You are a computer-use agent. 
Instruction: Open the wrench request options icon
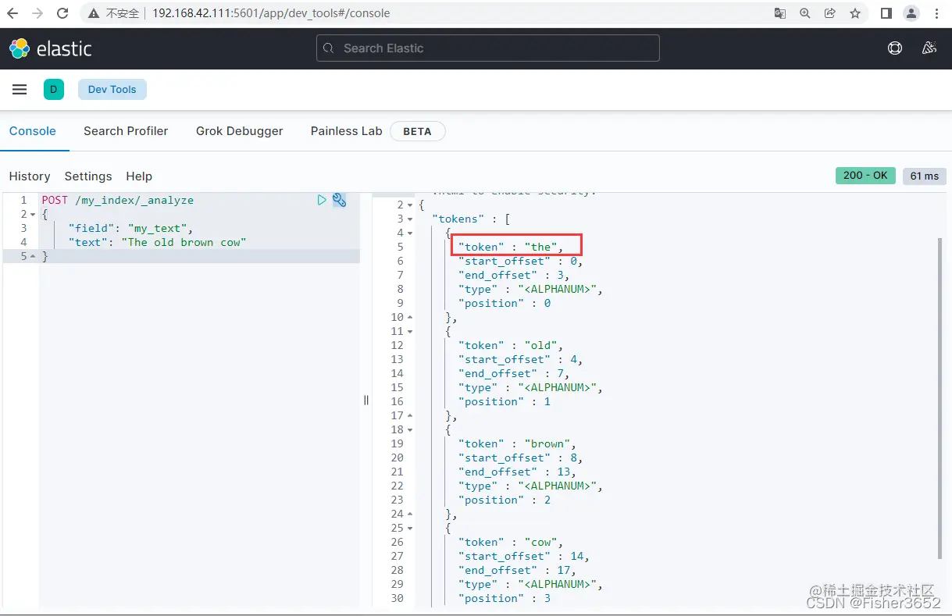(339, 200)
